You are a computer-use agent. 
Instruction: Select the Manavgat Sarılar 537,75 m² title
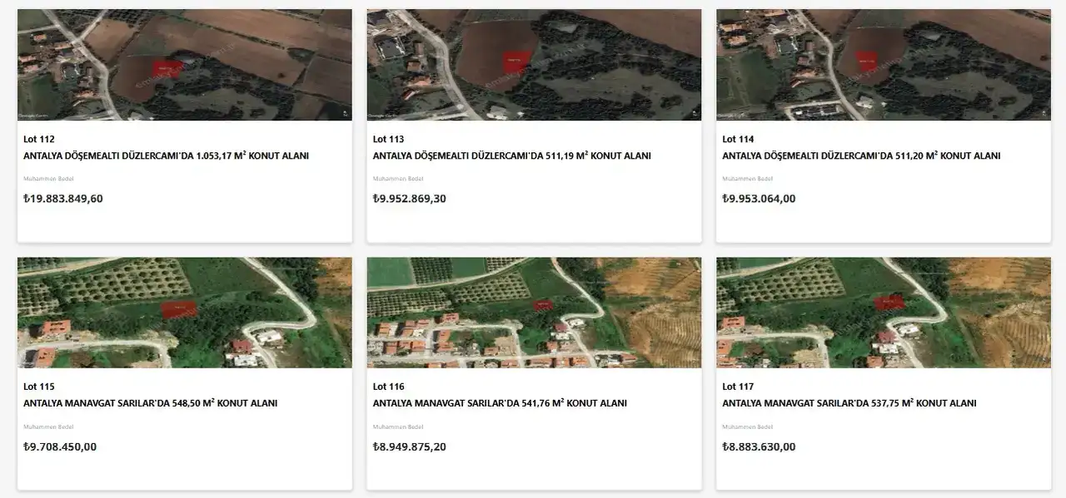pyautogui.click(x=849, y=404)
